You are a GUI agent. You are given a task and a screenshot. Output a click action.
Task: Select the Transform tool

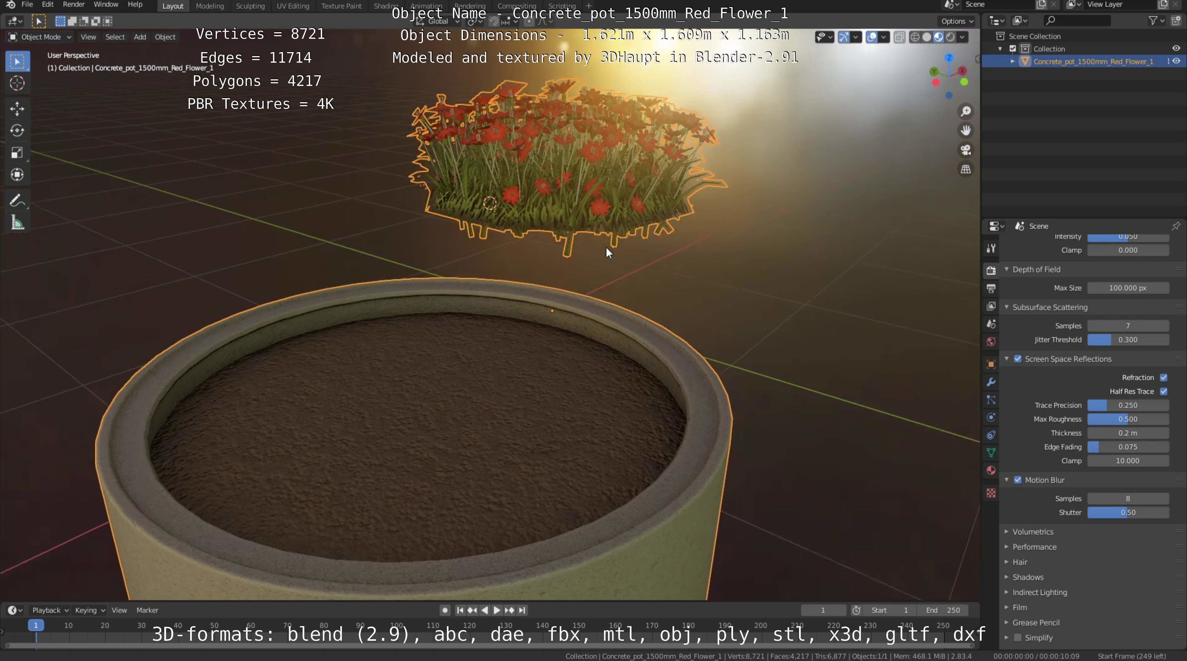18,174
